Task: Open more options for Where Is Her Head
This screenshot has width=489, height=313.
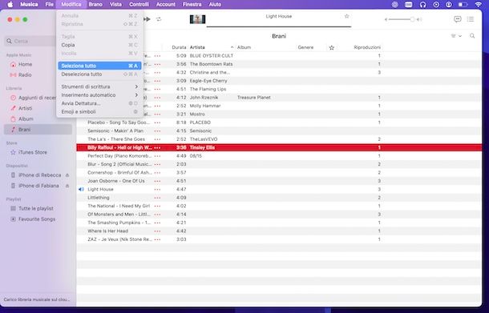Action: [x=157, y=231]
